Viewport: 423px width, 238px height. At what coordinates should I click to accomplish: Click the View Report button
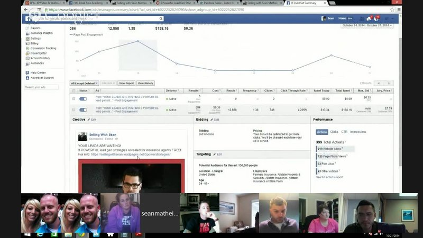point(126,83)
